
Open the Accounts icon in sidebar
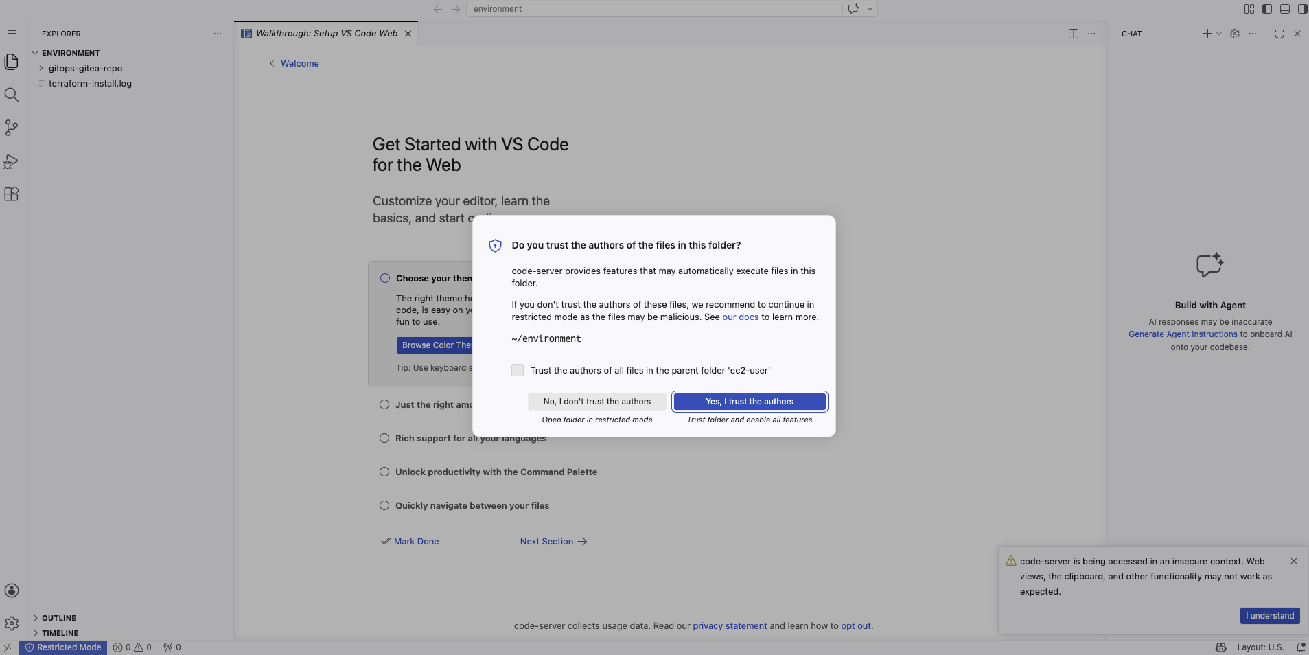pos(12,590)
